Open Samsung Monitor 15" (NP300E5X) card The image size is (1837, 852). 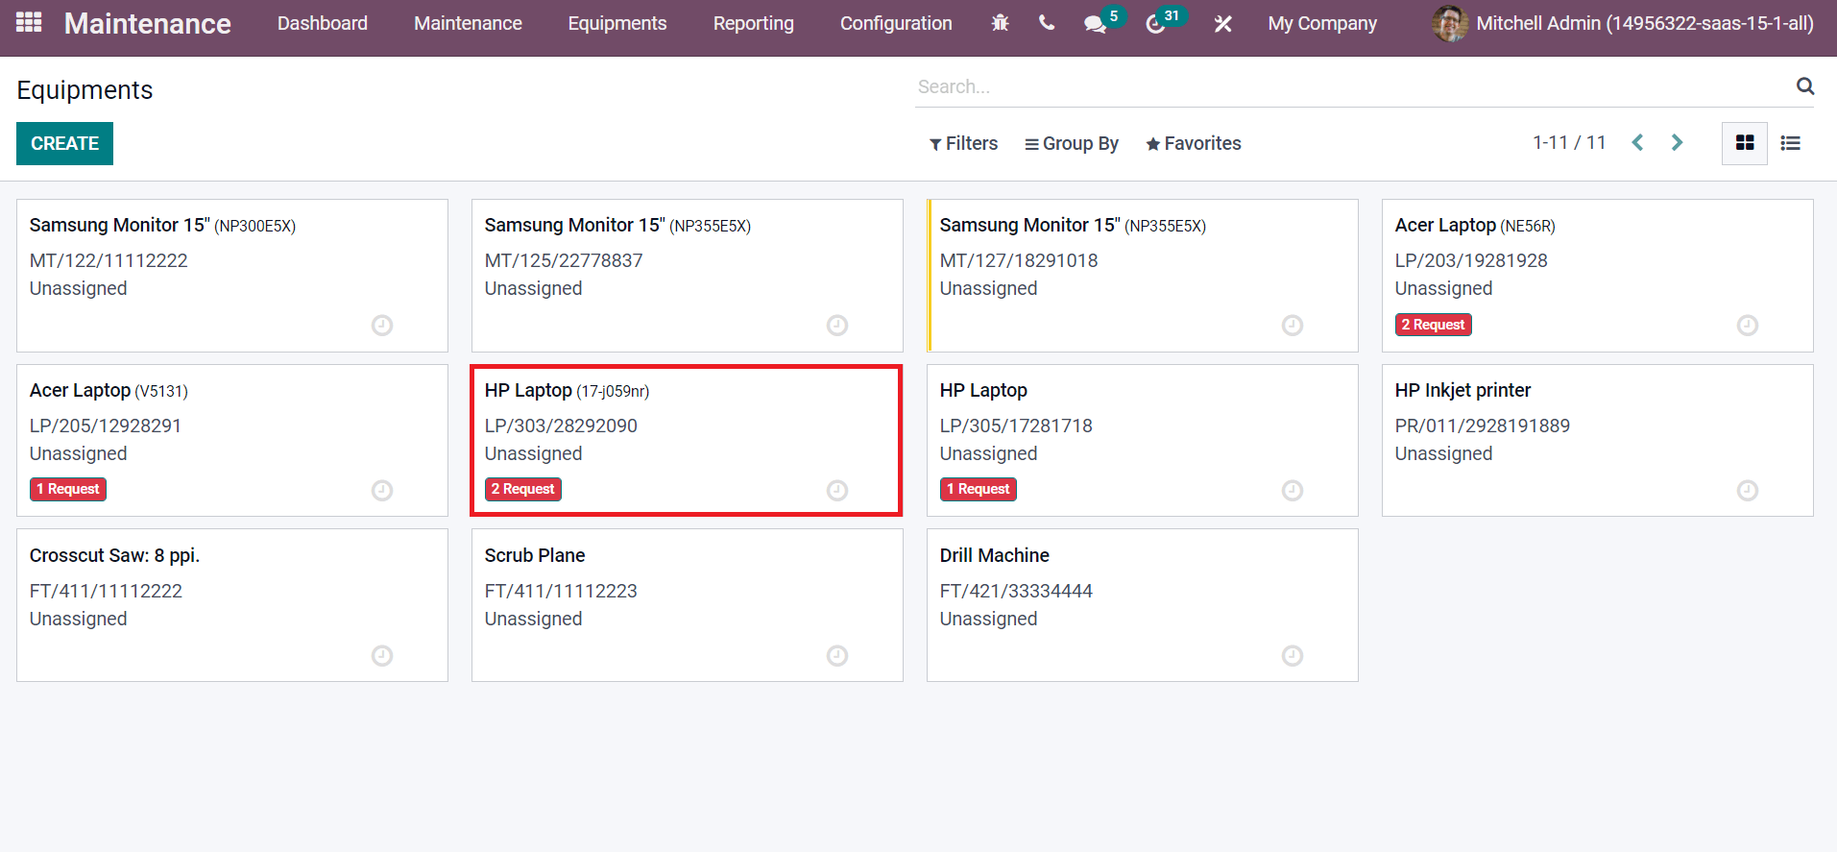coord(232,276)
